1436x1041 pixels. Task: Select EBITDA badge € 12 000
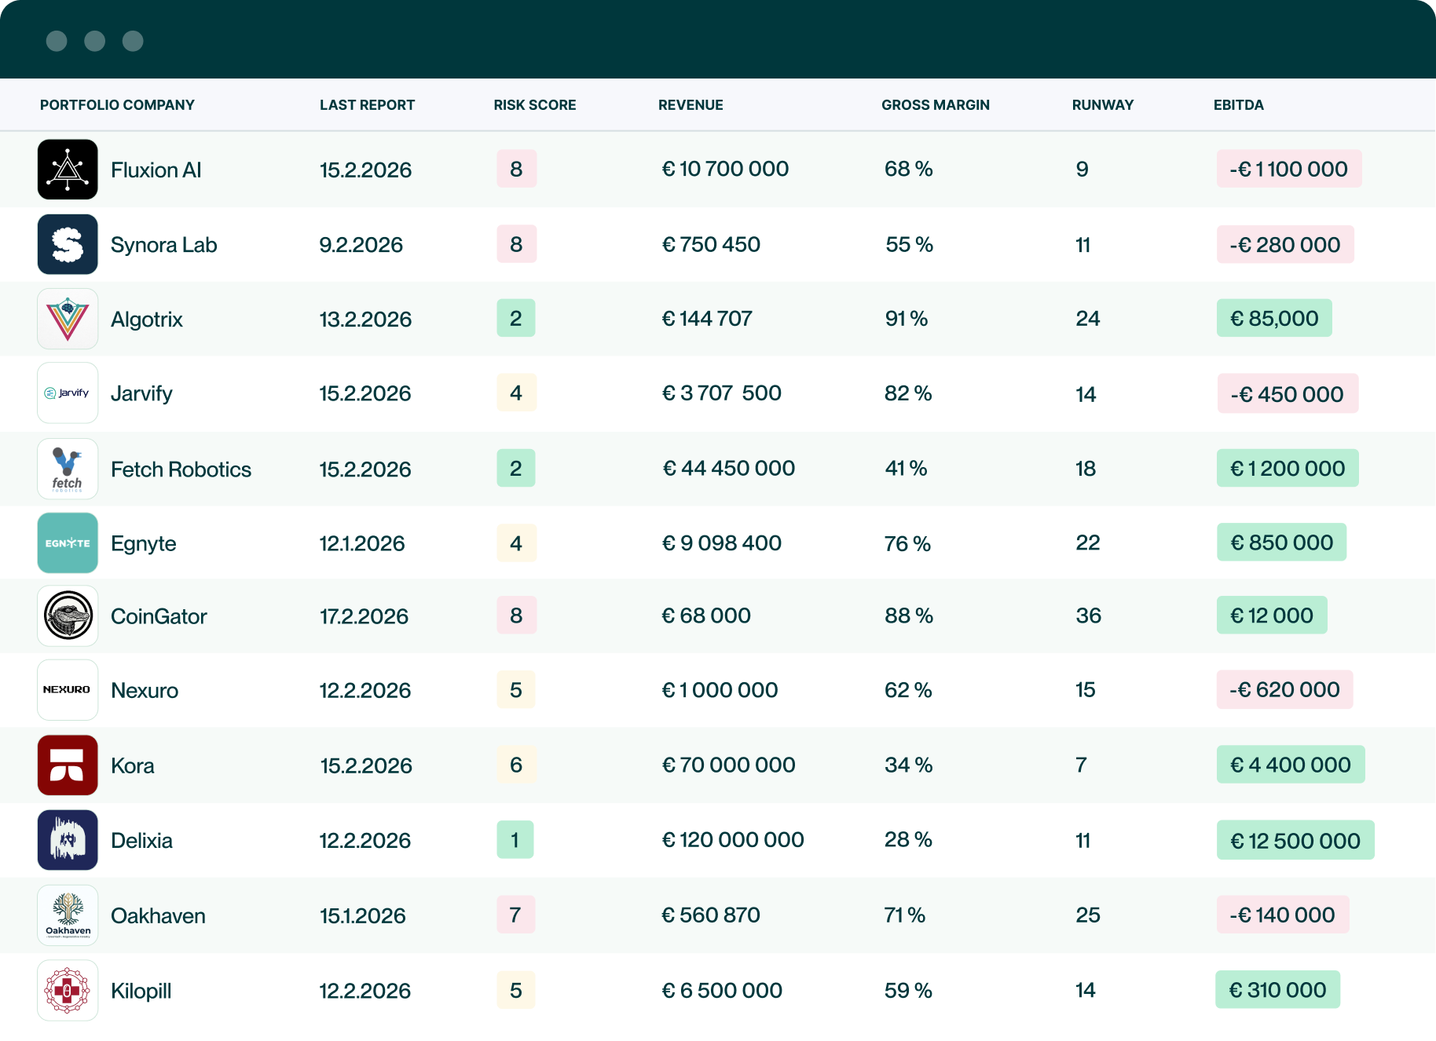pos(1272,615)
